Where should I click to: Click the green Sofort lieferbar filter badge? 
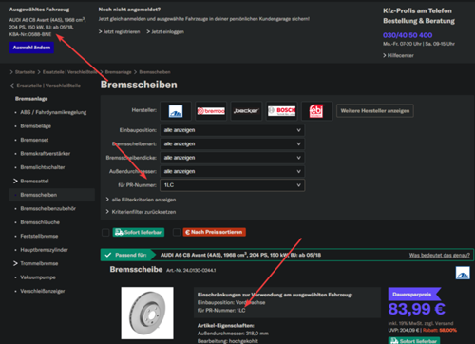[x=139, y=232]
